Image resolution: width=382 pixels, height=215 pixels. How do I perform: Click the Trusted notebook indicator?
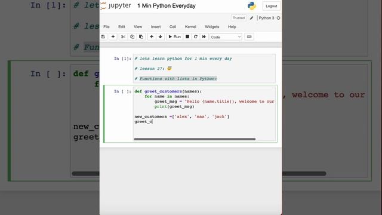tap(239, 18)
